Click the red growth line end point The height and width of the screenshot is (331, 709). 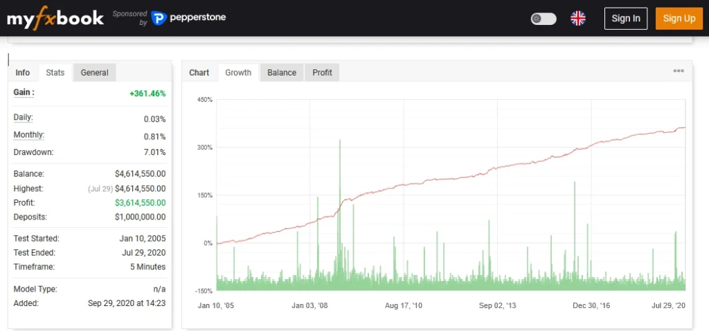point(684,127)
